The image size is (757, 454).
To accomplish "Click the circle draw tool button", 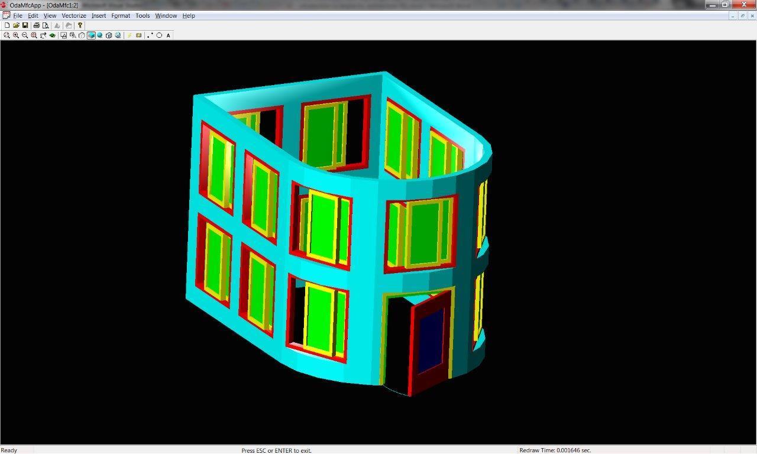I will tap(159, 35).
